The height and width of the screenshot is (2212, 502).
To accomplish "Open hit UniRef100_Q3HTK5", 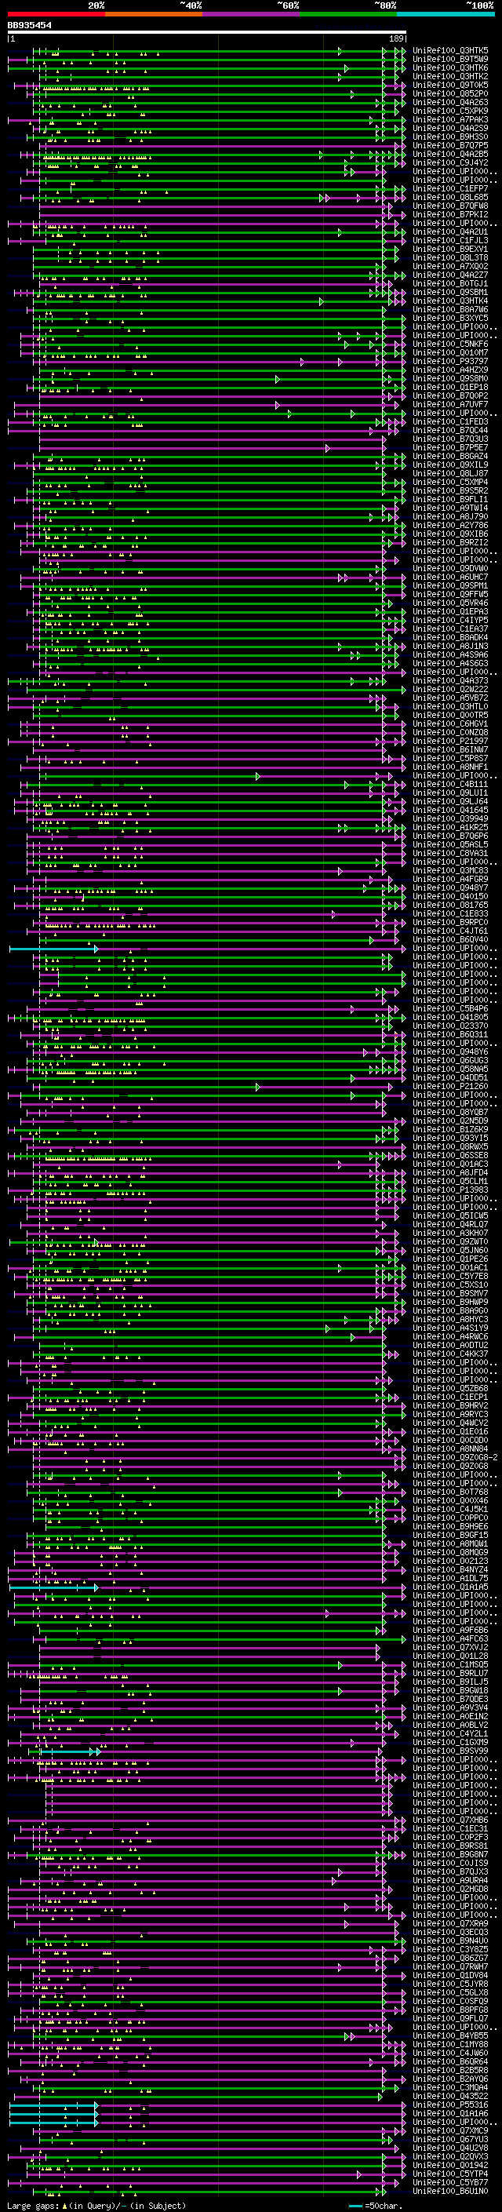I will [450, 51].
